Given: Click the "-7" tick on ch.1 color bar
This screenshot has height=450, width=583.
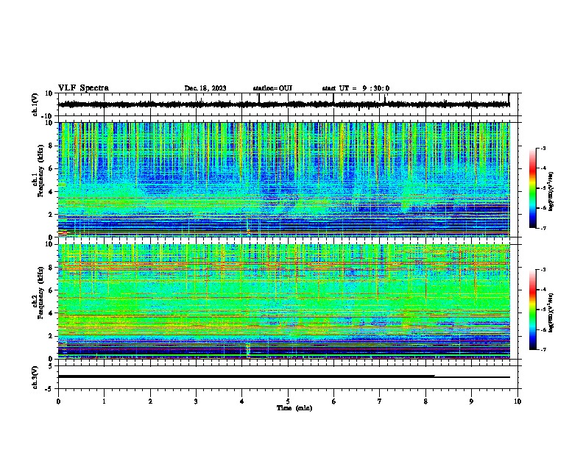Looking at the screenshot, I should pyautogui.click(x=543, y=228).
